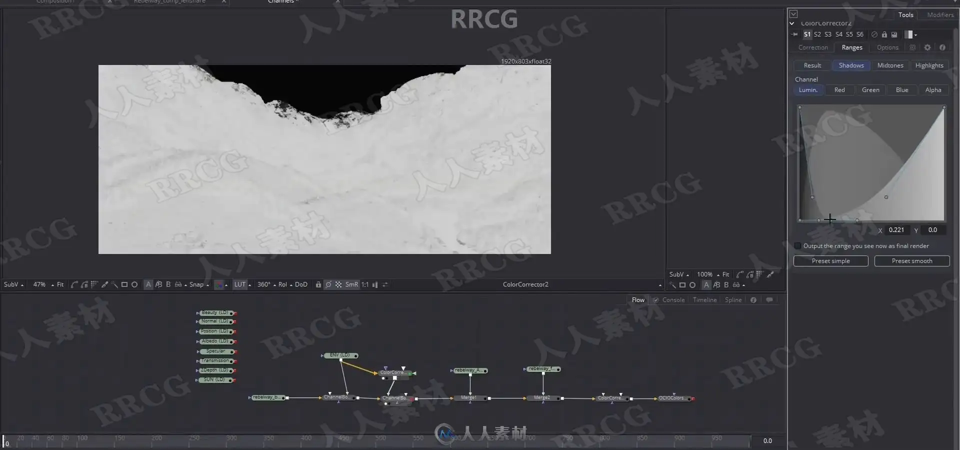The image size is (960, 450).
Task: Select the ellipse mask tool in left viewer toolbar
Action: (134, 284)
